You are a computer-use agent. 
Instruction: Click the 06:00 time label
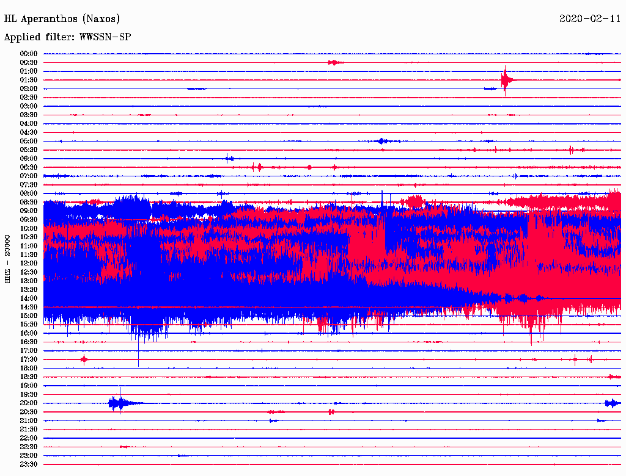pyautogui.click(x=29, y=159)
